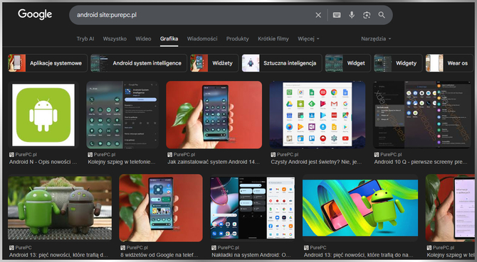
Task: Click the magnifying glass search icon
Action: coord(382,15)
